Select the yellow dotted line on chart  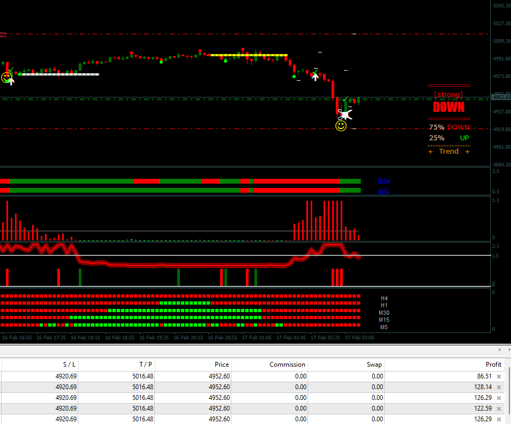(x=249, y=55)
